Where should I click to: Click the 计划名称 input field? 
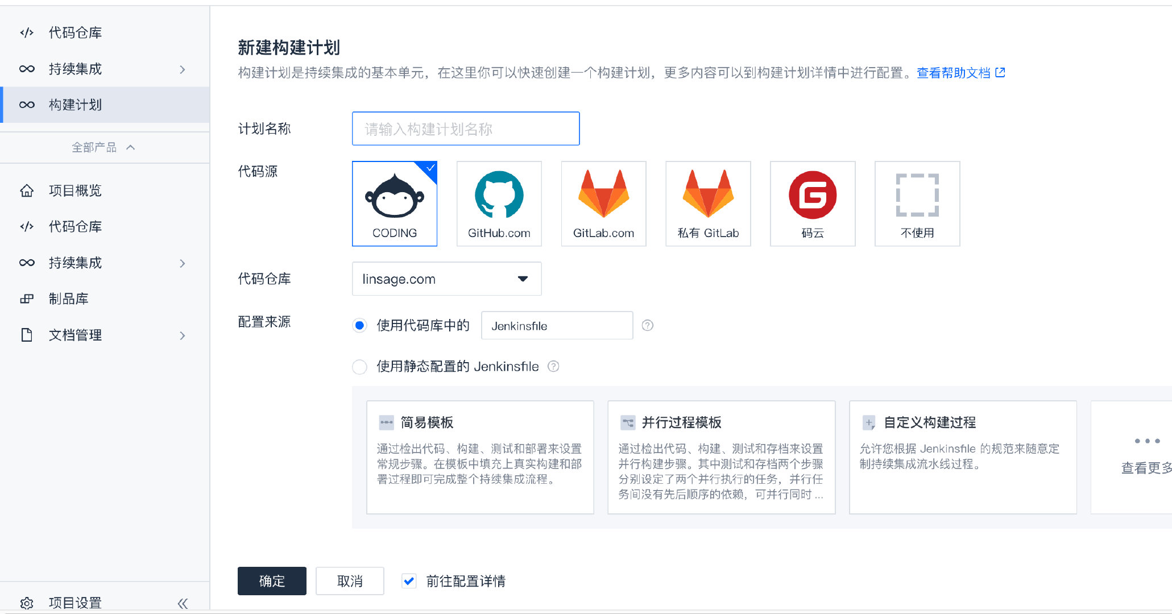click(x=465, y=129)
